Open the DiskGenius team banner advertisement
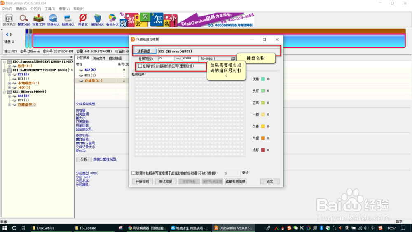 tap(187, 20)
